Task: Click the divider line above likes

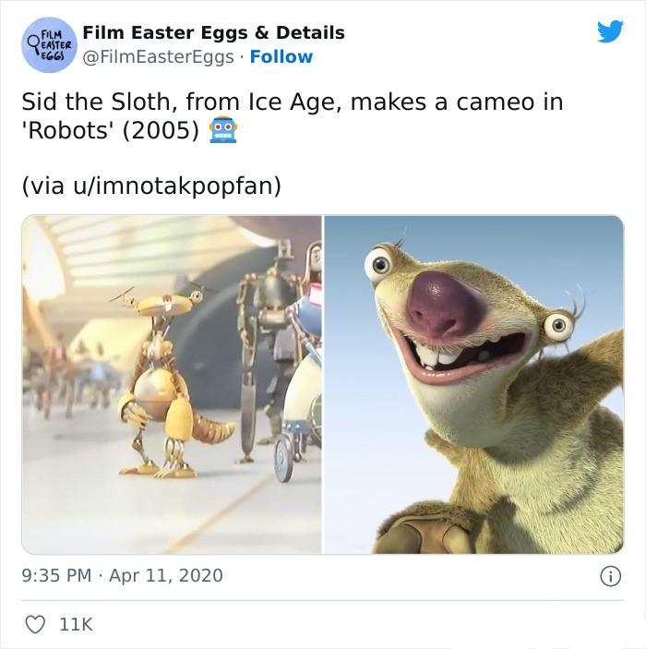Action: (323, 600)
